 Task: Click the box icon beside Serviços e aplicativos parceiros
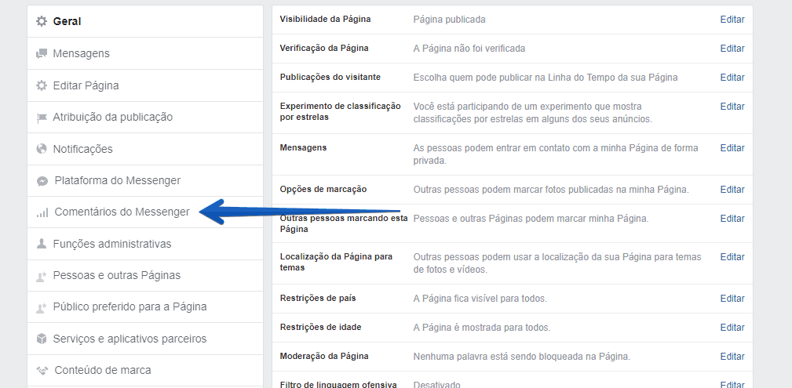42,339
